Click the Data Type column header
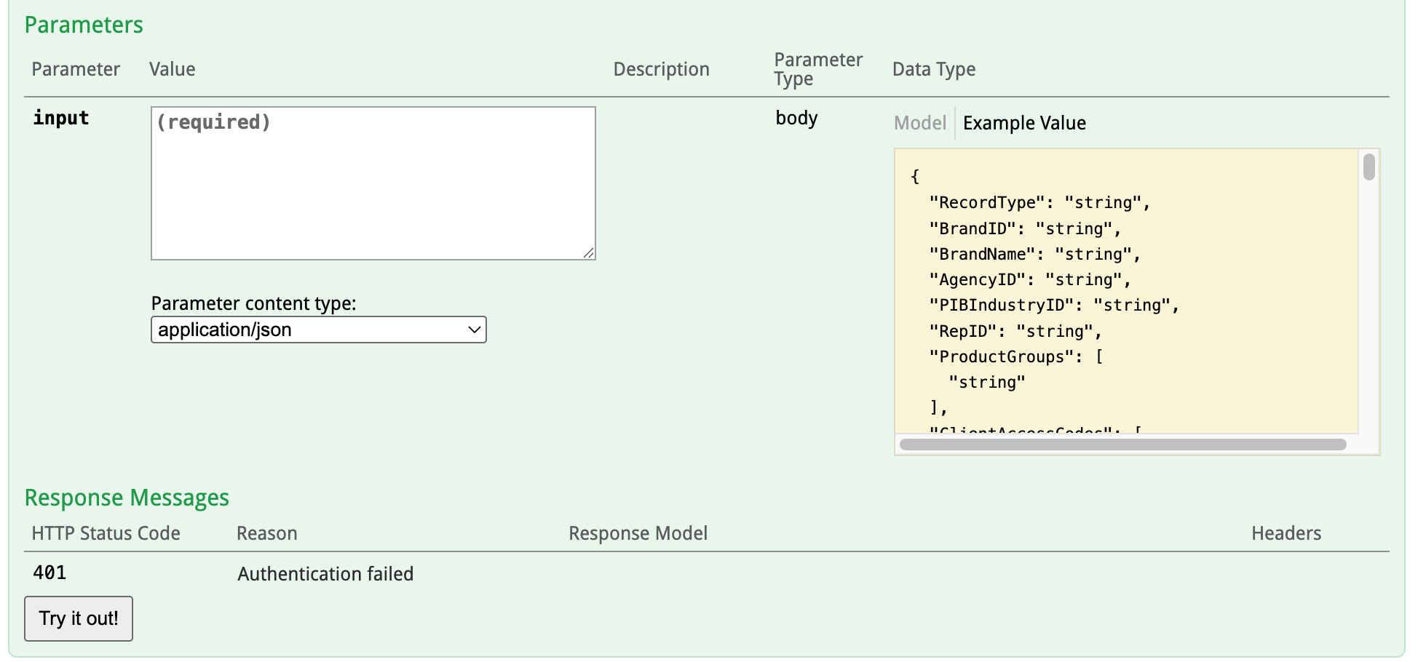The image size is (1418, 662). pos(933,69)
